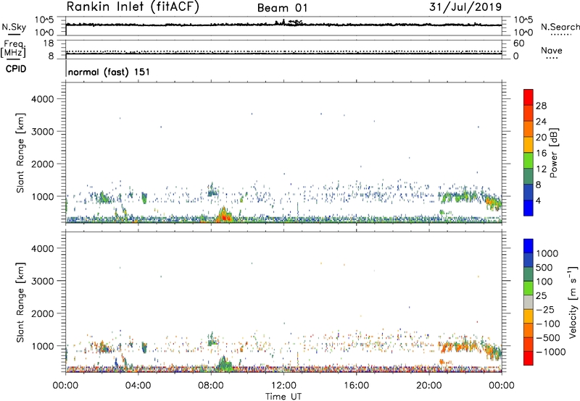This screenshot has height=401, width=580.
Task: Click the "CPID" row label
Action: pyautogui.click(x=15, y=69)
